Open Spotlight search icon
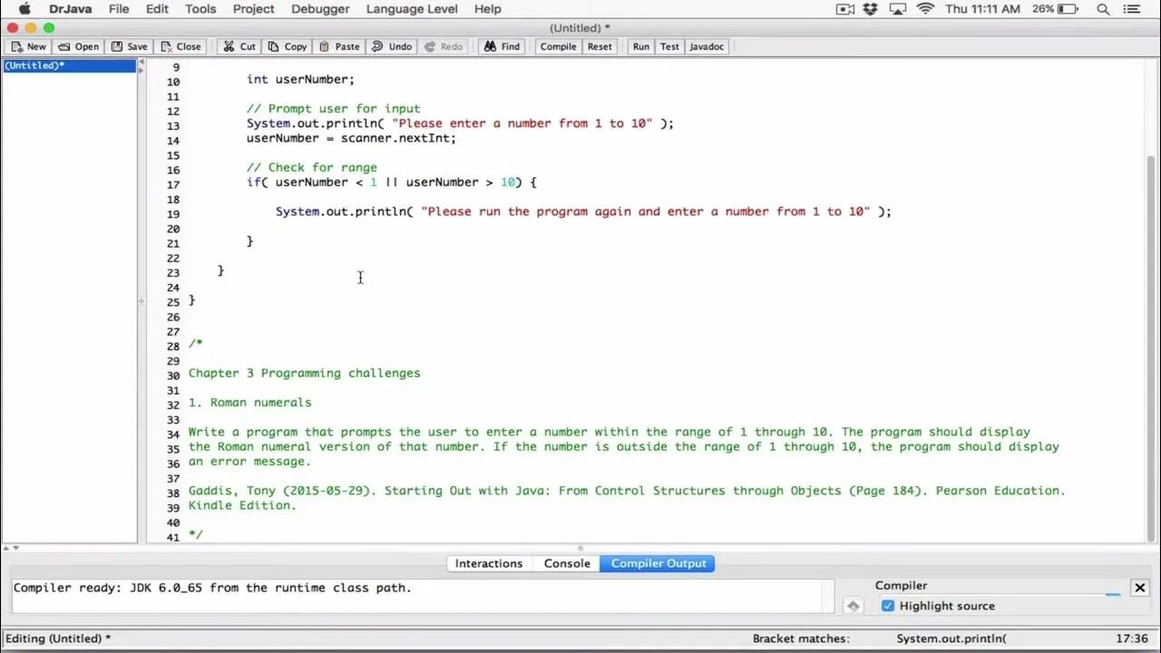The height and width of the screenshot is (653, 1161). pos(1104,9)
